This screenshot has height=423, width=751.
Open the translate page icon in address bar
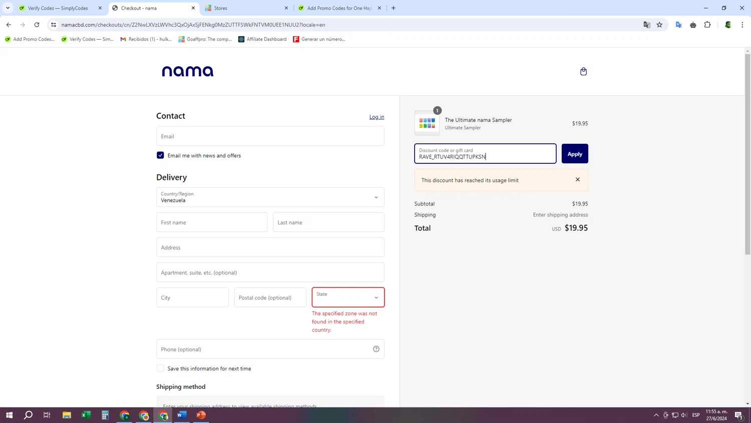646,25
